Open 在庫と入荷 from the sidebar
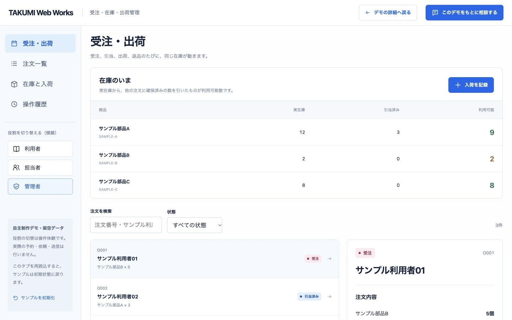This screenshot has width=512, height=320. click(40, 84)
